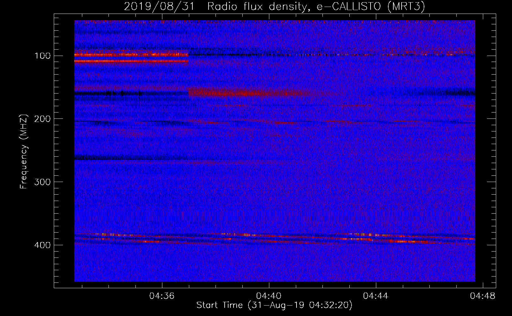Screen dimensions: 512x316
Task: Click the 04:40 time tick label
Action: tap(269, 296)
